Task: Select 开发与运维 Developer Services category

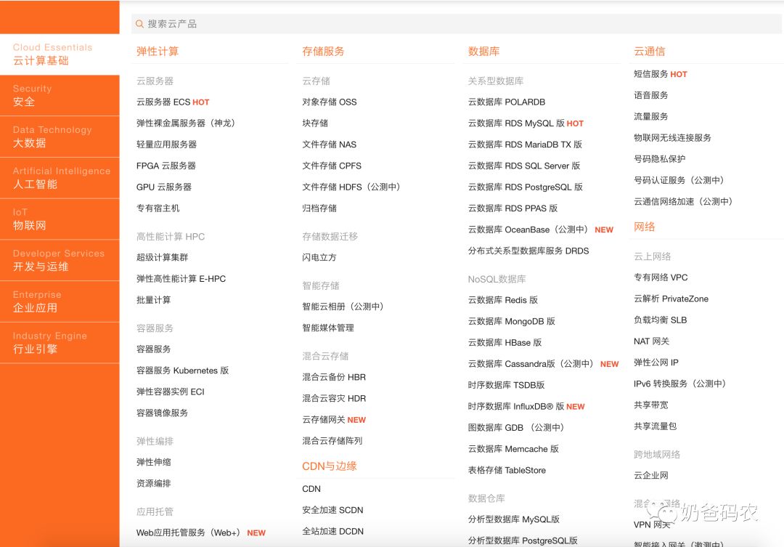Action: pyautogui.click(x=60, y=260)
